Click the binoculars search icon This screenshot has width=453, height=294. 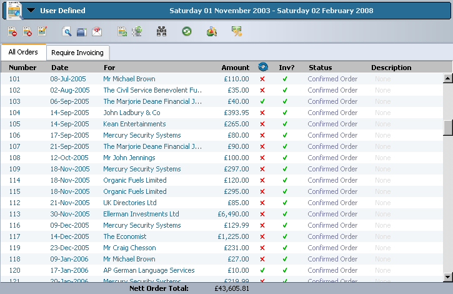tap(162, 31)
